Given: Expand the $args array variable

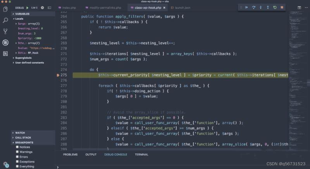Looking at the screenshot, I should [16, 24].
